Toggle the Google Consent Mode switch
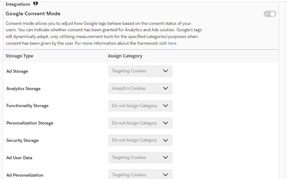289x179 pixels. tap(269, 14)
